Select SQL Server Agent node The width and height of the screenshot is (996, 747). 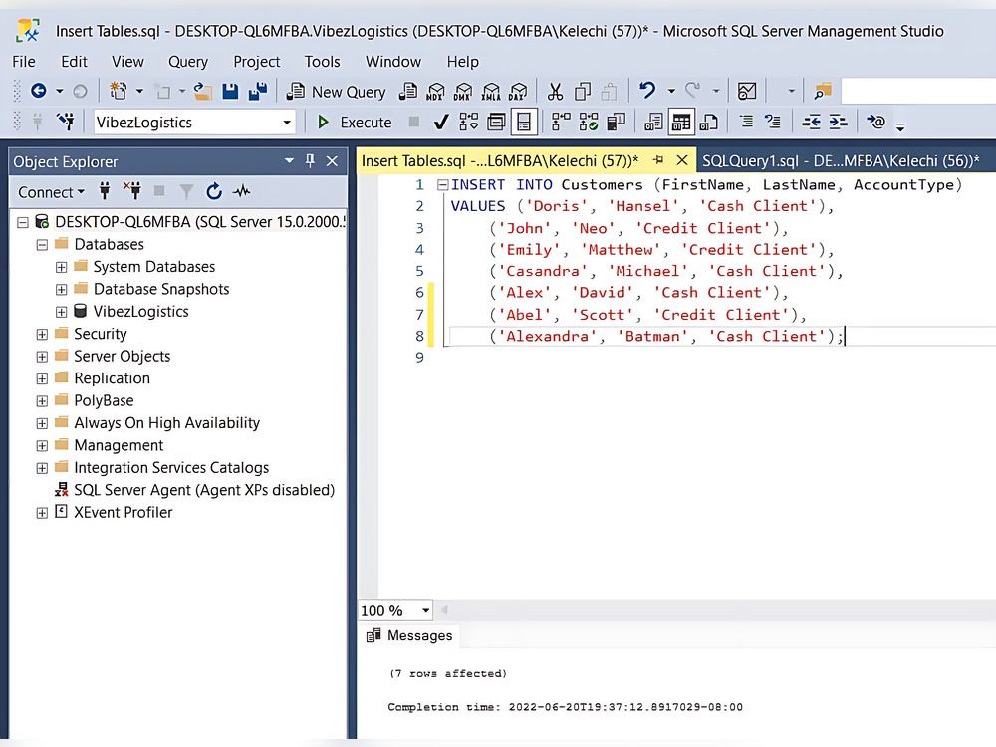[x=204, y=490]
